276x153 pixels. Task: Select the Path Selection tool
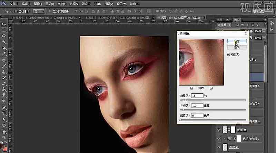click(x=4, y=120)
